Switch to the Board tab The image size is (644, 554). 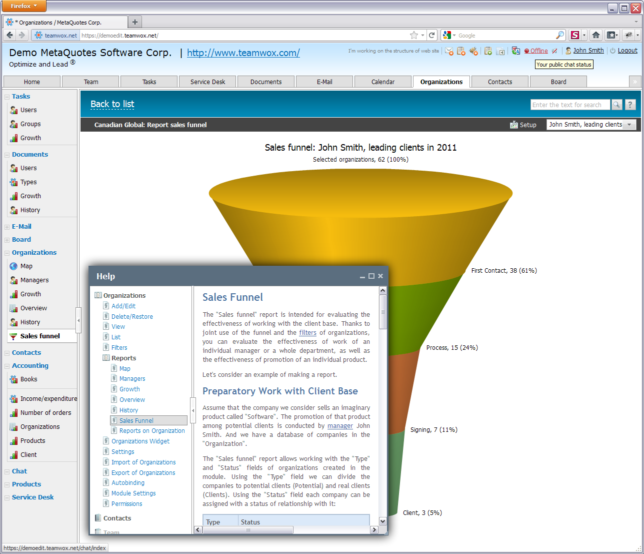[558, 82]
